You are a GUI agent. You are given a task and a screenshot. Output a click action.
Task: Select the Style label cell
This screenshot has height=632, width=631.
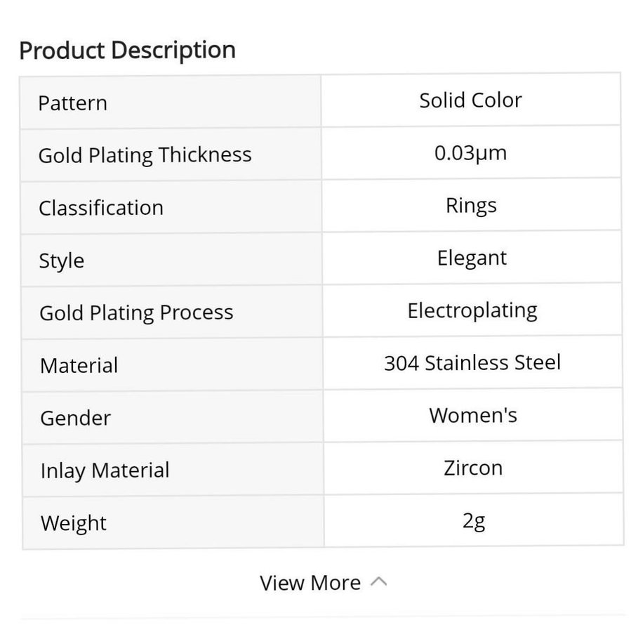[62, 261]
